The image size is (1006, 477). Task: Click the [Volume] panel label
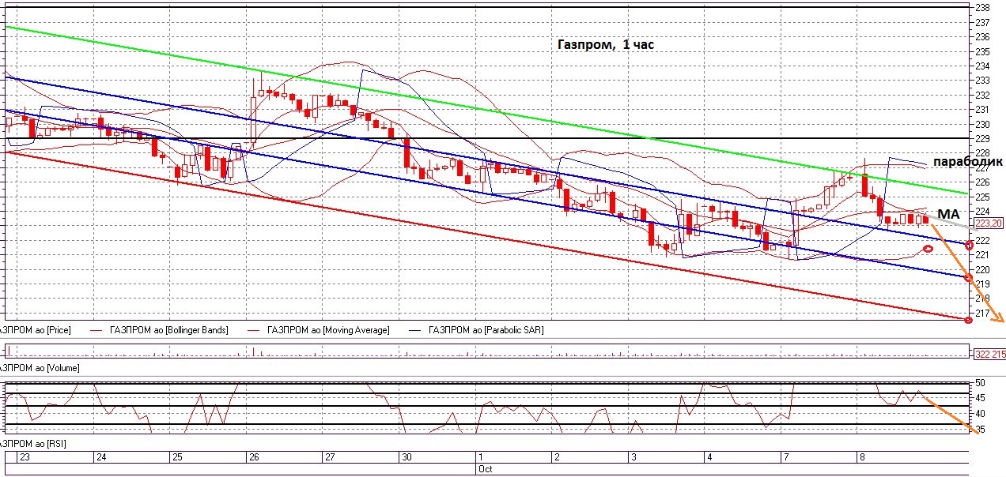click(40, 368)
